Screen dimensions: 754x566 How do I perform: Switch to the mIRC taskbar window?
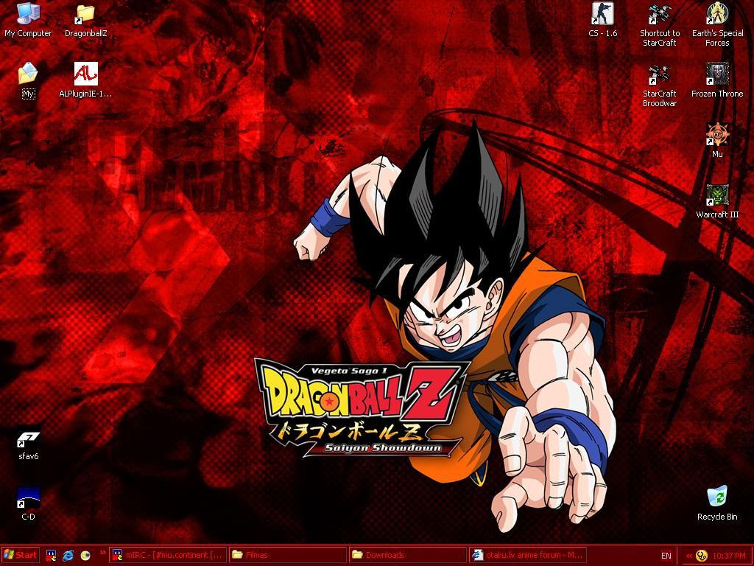click(x=168, y=555)
